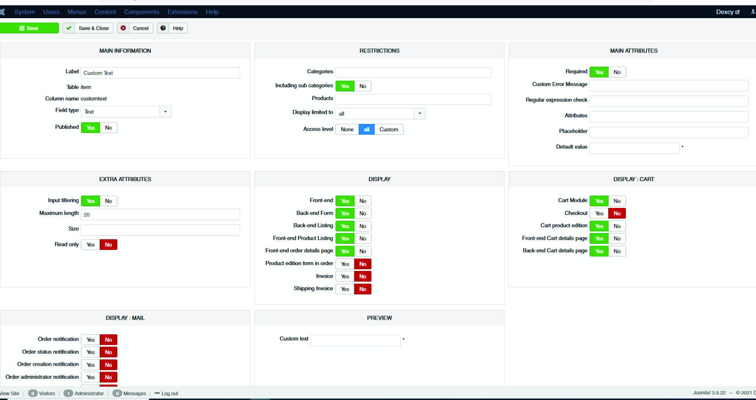Click the external link icon beside Dexcy
The width and height of the screenshot is (756, 400).
737,12
